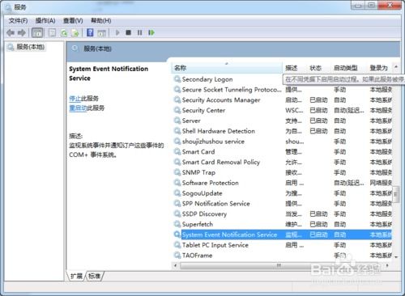Click 已启动 status in Server row
Image resolution: width=405 pixels, height=296 pixels.
(x=318, y=121)
